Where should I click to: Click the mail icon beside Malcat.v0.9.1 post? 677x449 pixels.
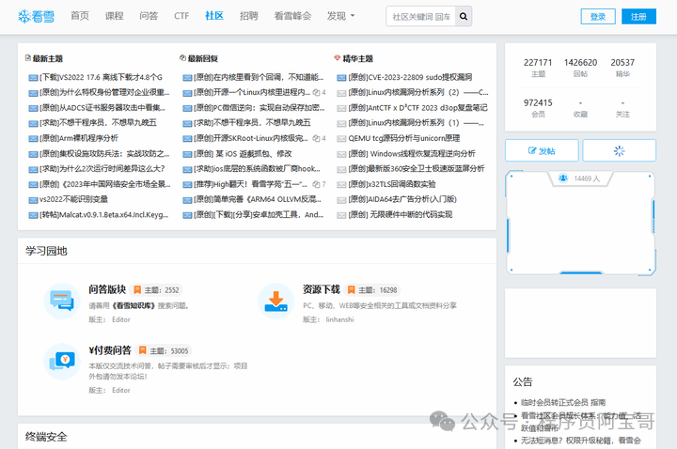(33, 215)
